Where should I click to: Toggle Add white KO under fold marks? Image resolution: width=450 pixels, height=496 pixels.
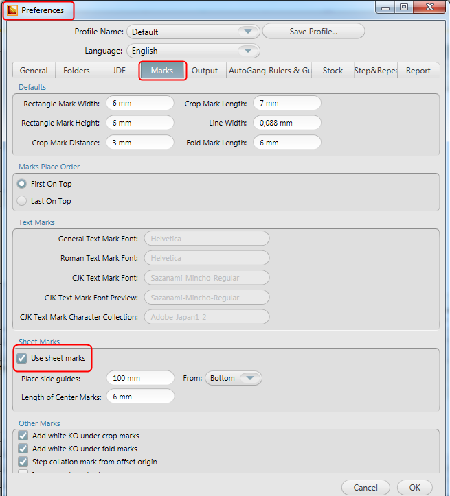coord(23,449)
